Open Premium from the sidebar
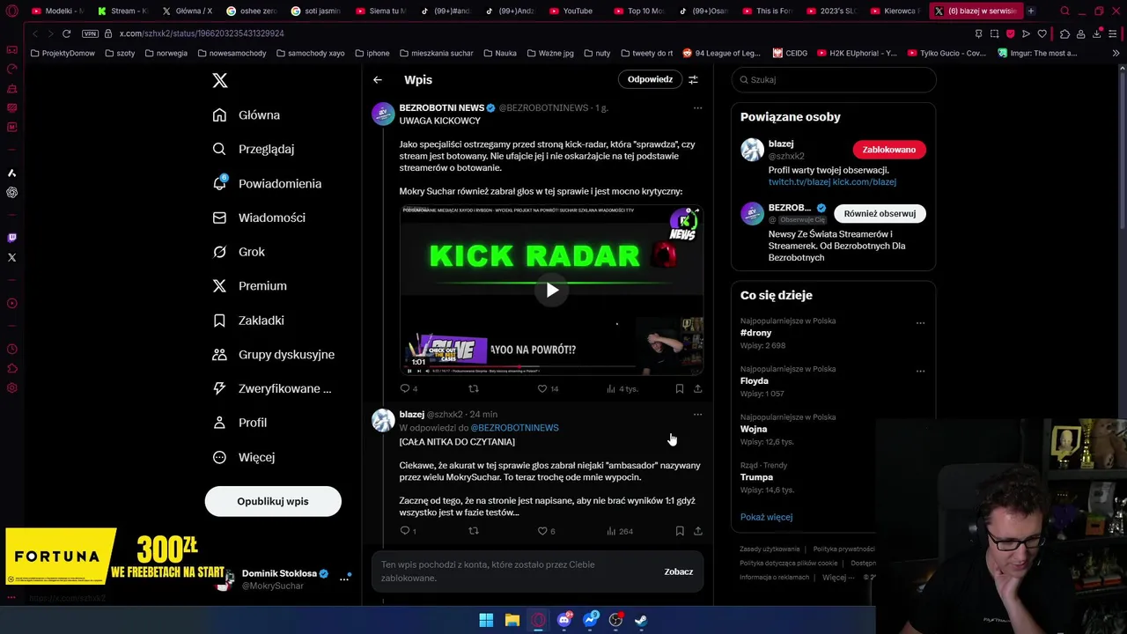Screen dimensions: 1127x634 (250, 286)
